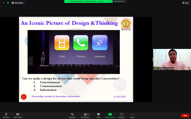
Task: Click the university logo on the slide
Action: (x=126, y=24)
